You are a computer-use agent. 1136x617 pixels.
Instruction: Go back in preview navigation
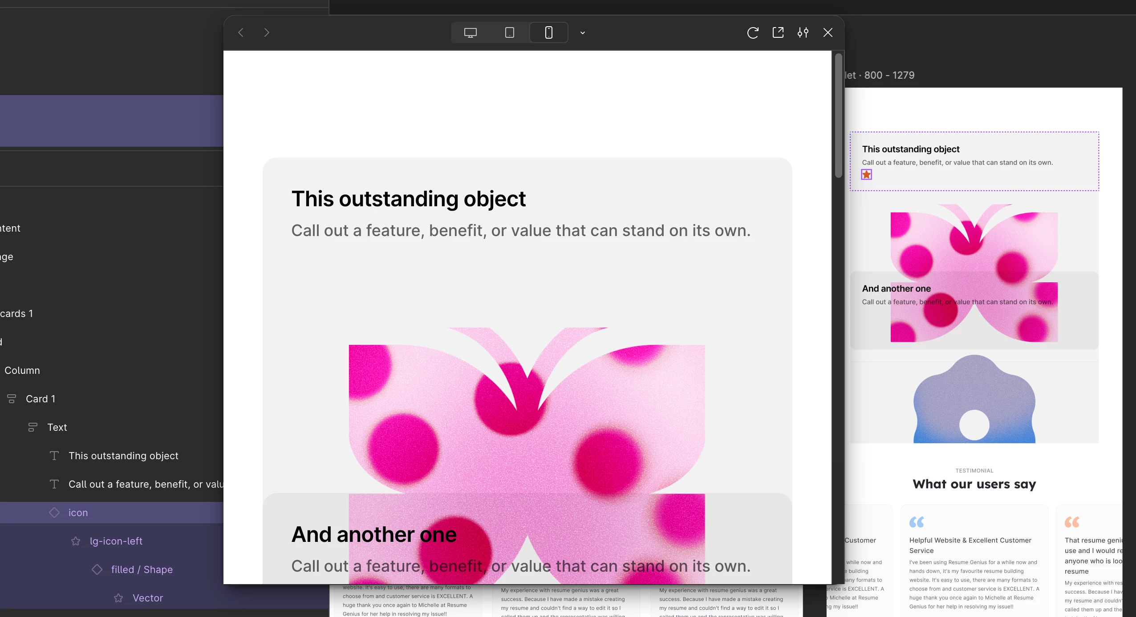coord(241,32)
